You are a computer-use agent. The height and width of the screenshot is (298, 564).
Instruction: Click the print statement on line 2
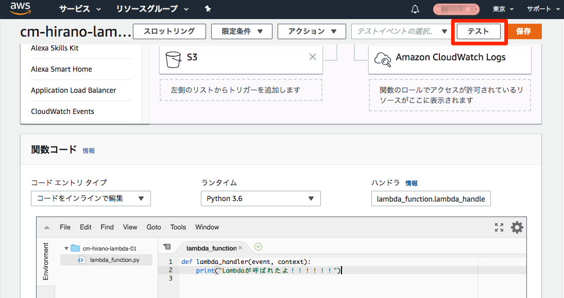click(268, 270)
